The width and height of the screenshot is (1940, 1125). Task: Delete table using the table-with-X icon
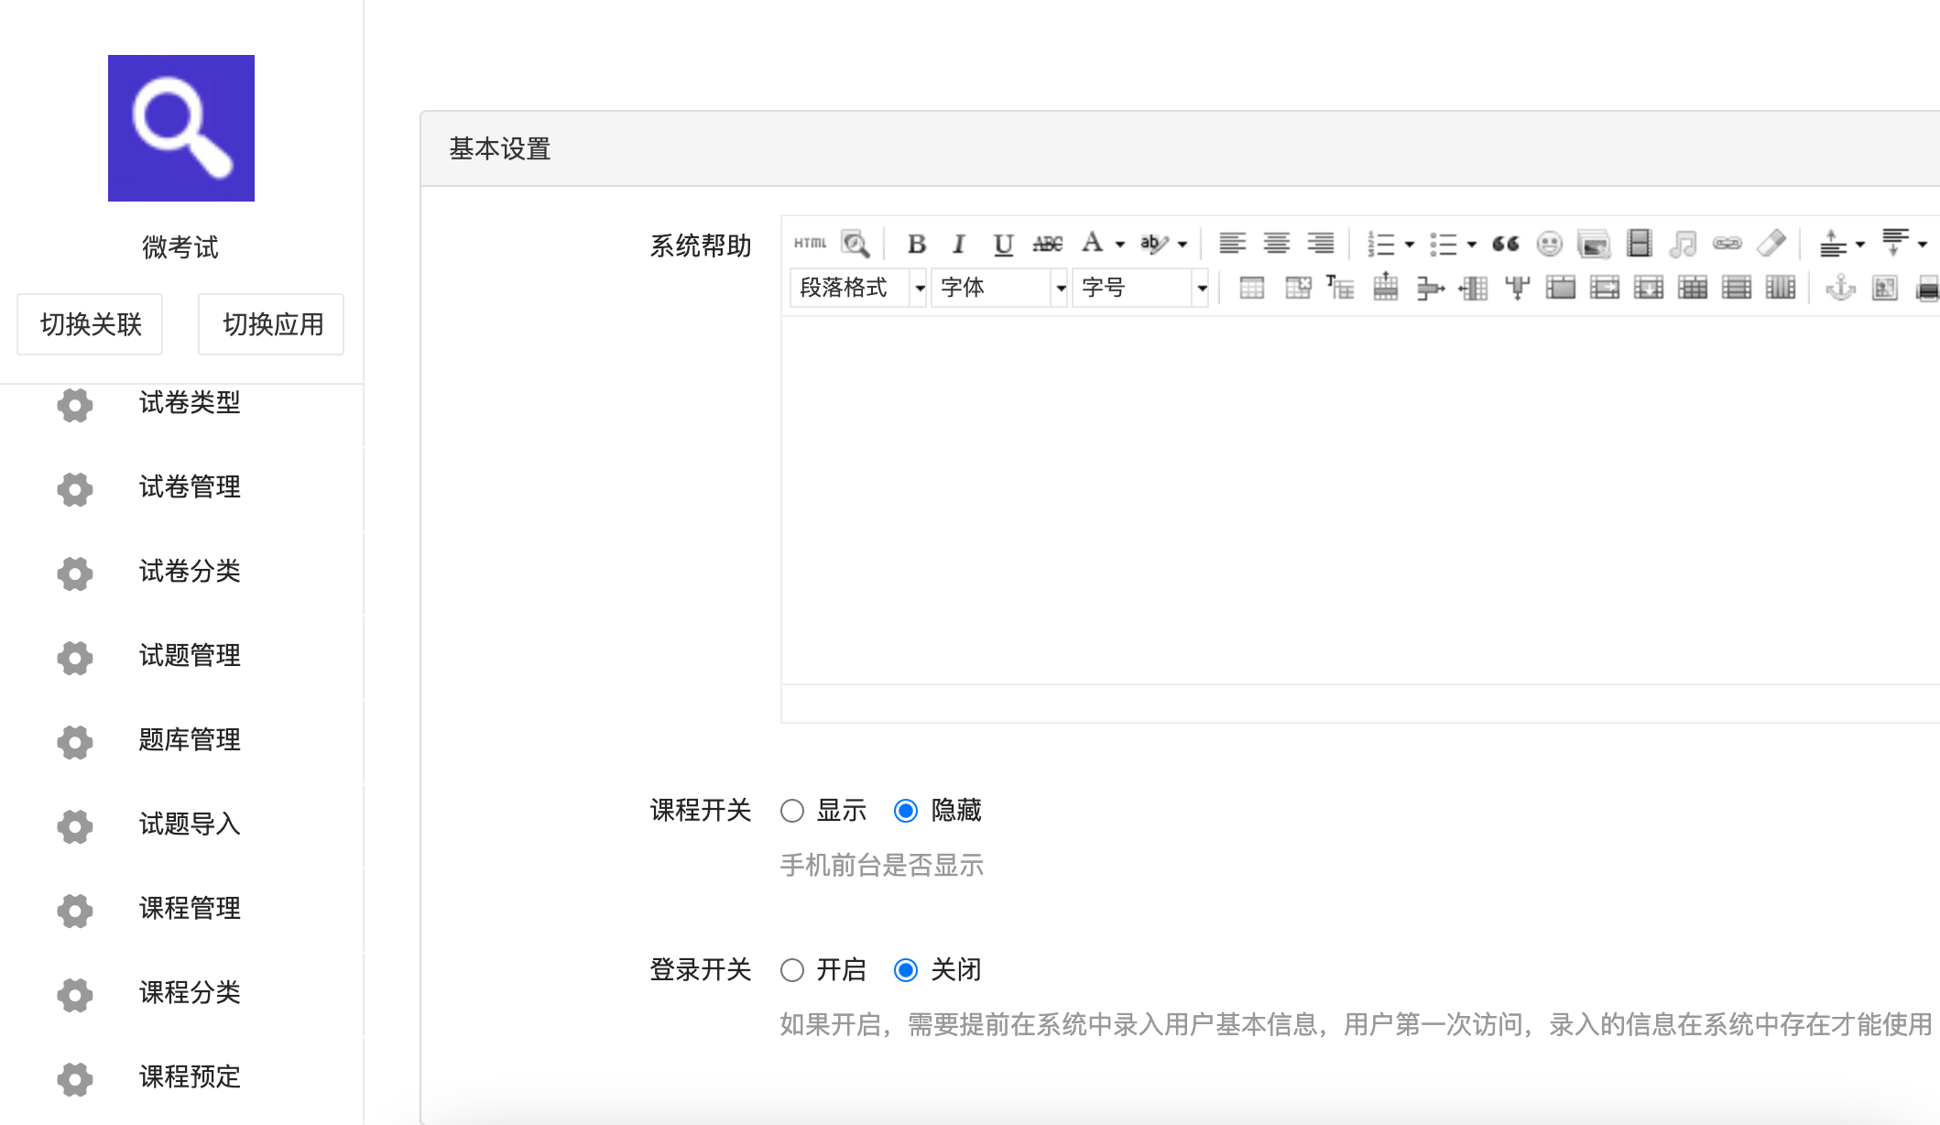(x=1298, y=288)
